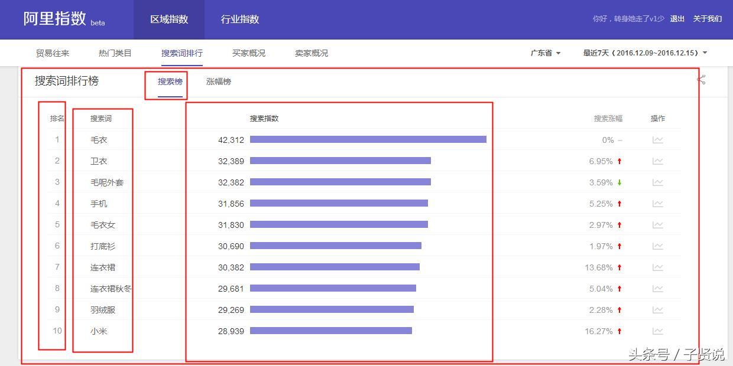Expand the 广东省 region dropdown
This screenshot has width=733, height=366.
click(545, 53)
